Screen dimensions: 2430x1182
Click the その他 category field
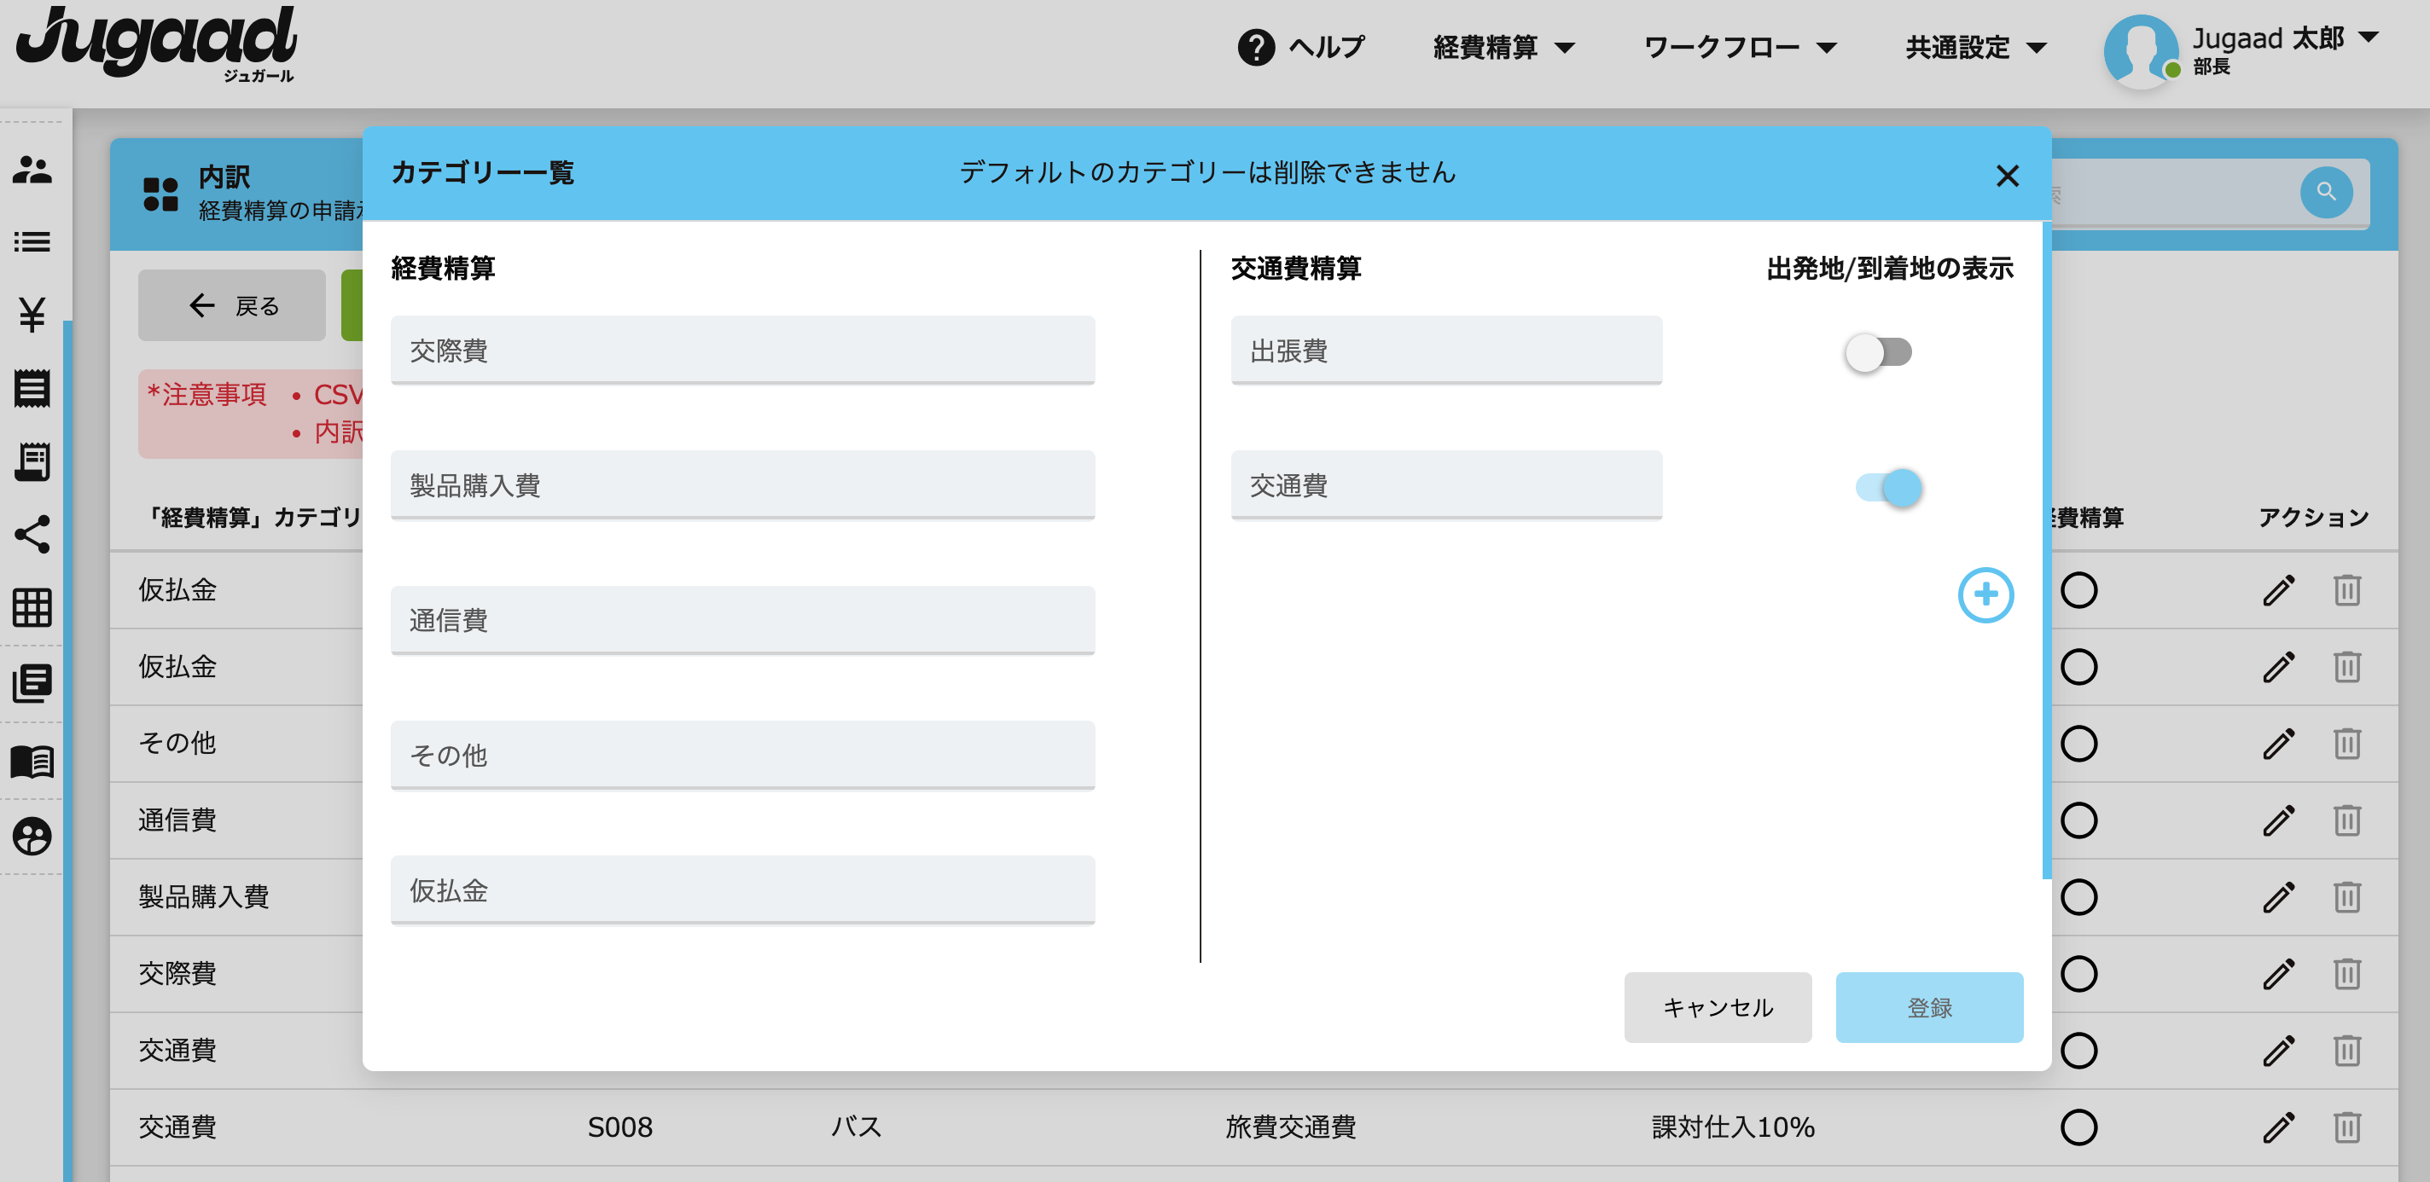742,754
